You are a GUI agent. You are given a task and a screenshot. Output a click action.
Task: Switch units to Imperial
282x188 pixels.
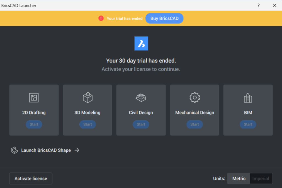[x=261, y=178]
